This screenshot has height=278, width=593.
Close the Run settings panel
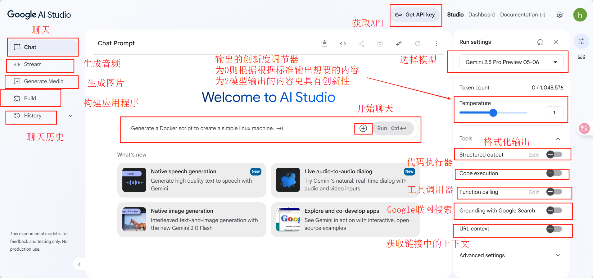point(556,42)
